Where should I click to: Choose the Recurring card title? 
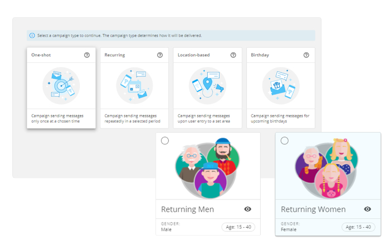[115, 55]
